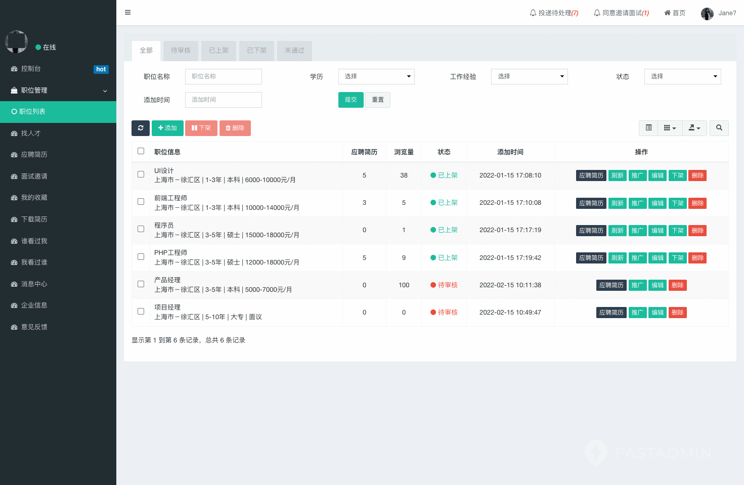Click the 职位名称 input field
Screen dimensions: 744x485
(x=223, y=76)
